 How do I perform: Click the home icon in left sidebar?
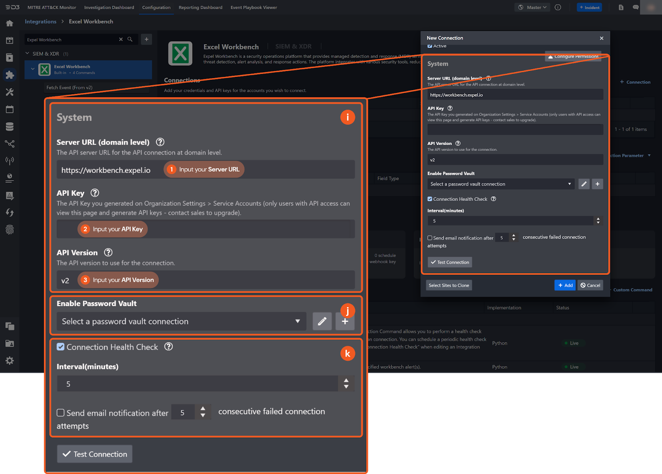point(10,23)
